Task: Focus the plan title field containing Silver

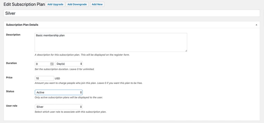Action: point(131,13)
